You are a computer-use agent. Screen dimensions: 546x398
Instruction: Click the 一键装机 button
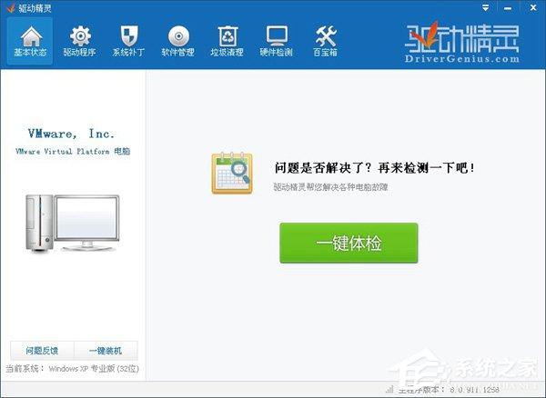pyautogui.click(x=106, y=351)
